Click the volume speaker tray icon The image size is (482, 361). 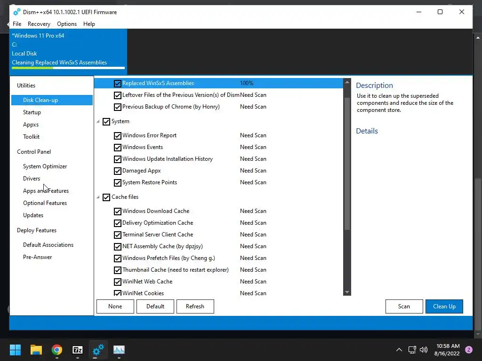[424, 350]
